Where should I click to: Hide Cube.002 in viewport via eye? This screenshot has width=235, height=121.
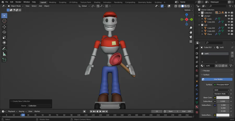pos(229,28)
